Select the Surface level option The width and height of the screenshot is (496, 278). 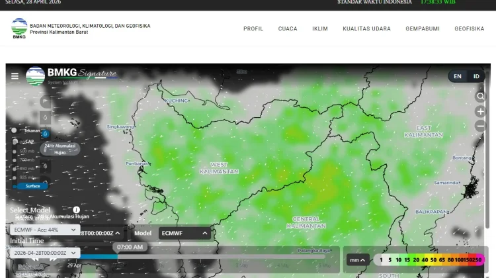(32, 186)
